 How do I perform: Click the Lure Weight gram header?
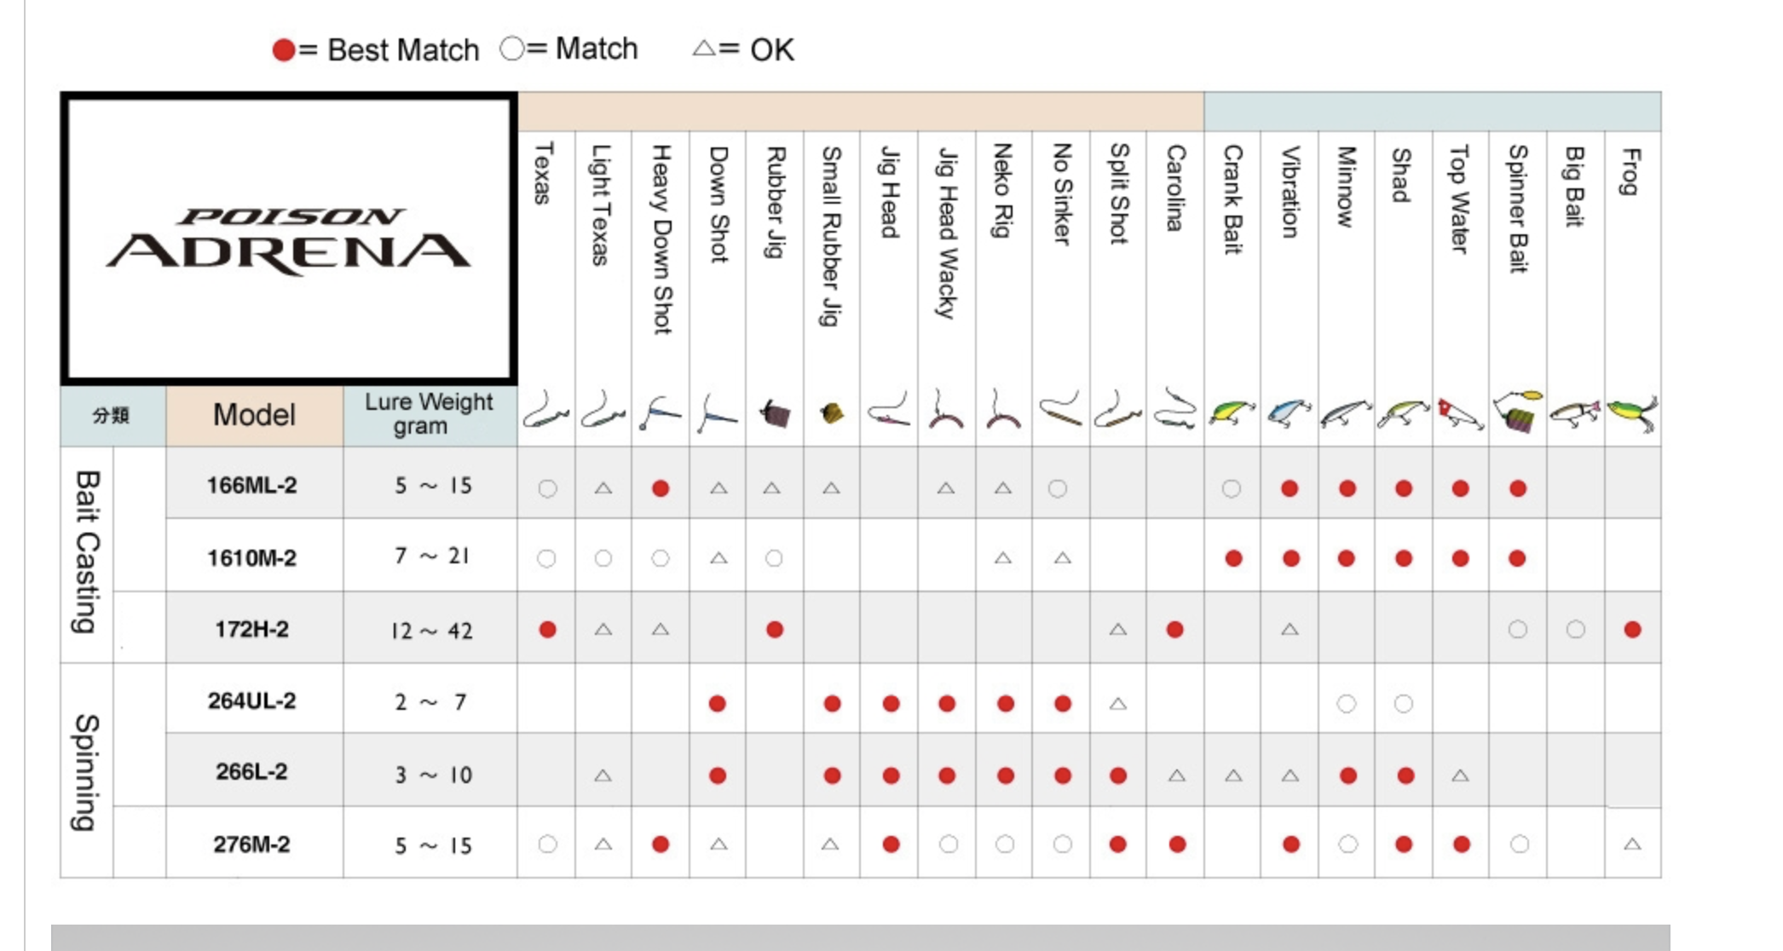(x=430, y=413)
